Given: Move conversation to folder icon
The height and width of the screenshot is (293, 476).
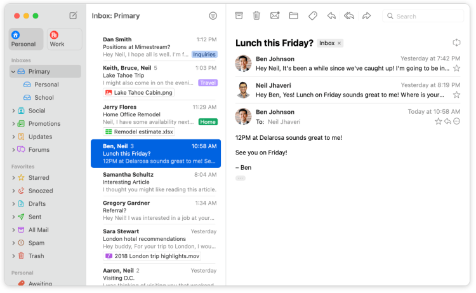Looking at the screenshot, I should click(293, 15).
